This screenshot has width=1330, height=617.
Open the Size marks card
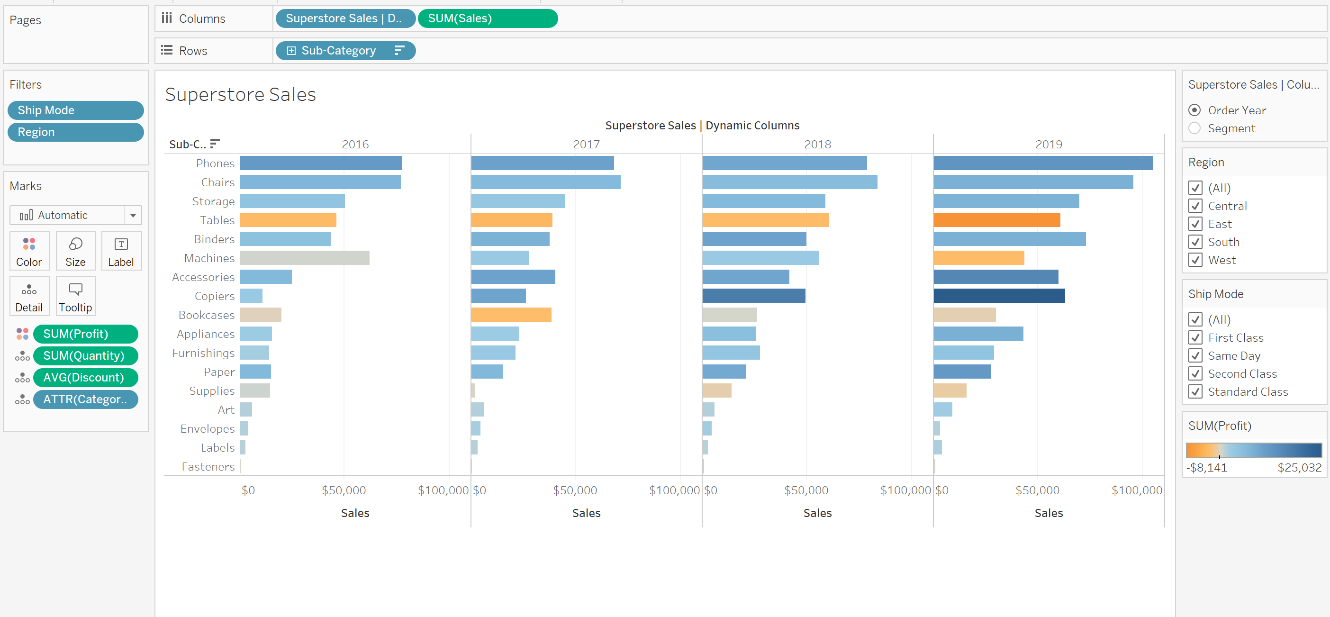point(75,251)
